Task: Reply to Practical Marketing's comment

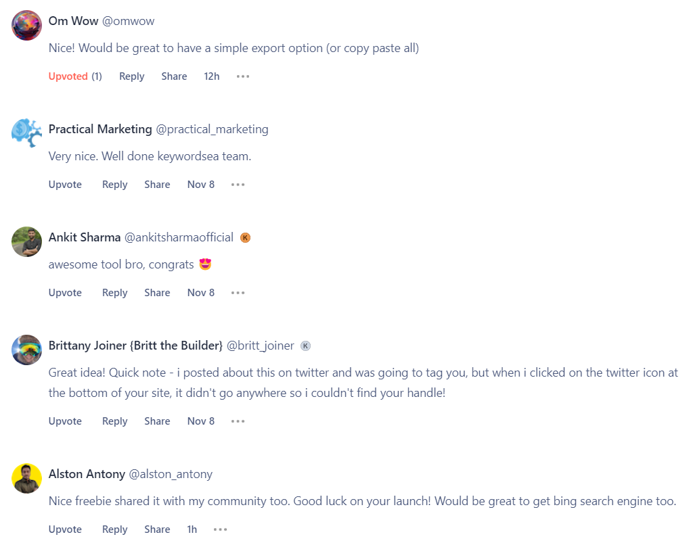Action: tap(114, 185)
